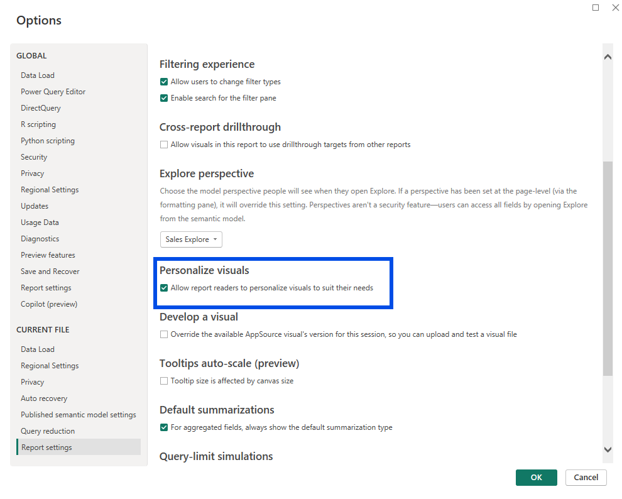
Task: Click the scroll down arrow
Action: pos(608,449)
